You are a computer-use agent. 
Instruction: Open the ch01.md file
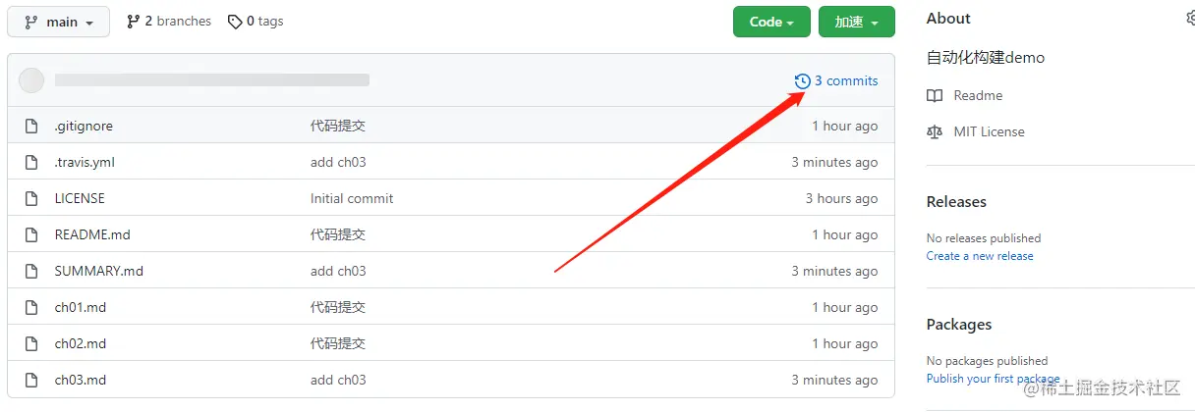tap(81, 307)
